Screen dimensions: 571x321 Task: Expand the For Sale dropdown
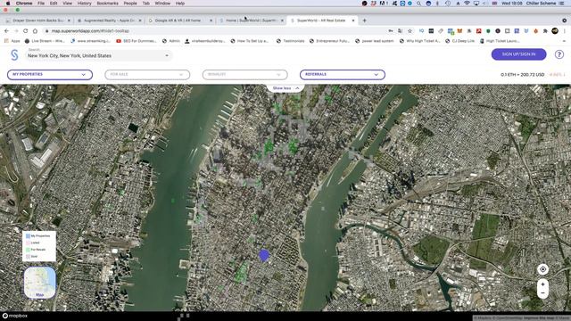click(147, 75)
